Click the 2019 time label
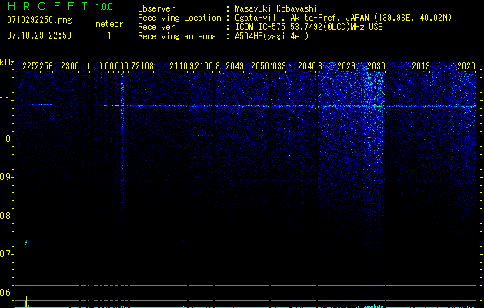Viewport: 484px width, 308px height. (421, 66)
